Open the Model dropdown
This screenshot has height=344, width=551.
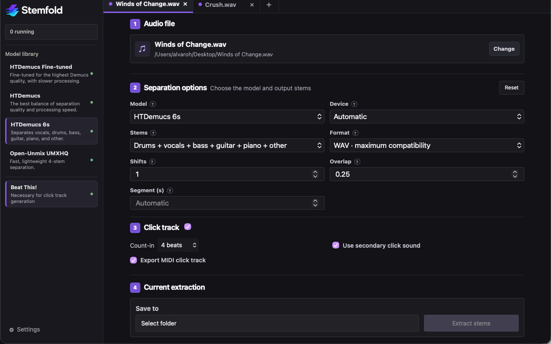(x=227, y=117)
